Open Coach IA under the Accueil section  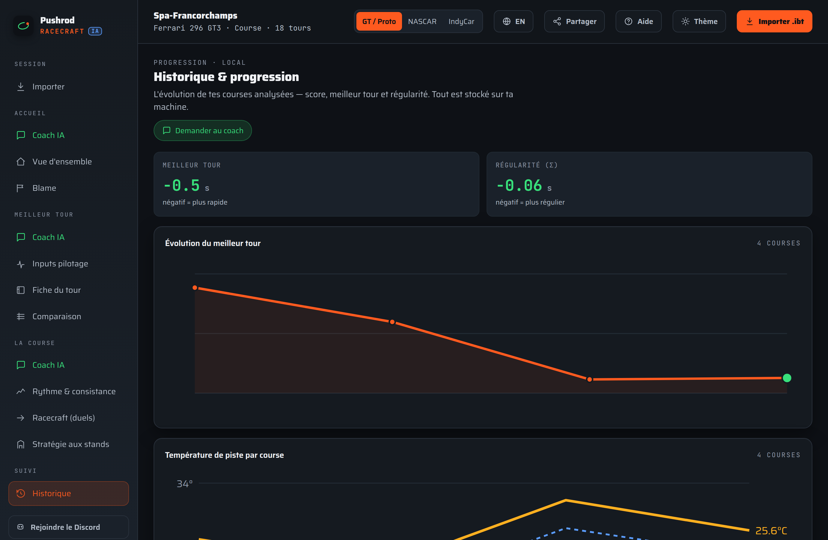(x=68, y=135)
